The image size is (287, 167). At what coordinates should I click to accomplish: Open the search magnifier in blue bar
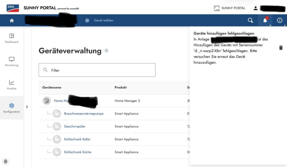[250, 20]
